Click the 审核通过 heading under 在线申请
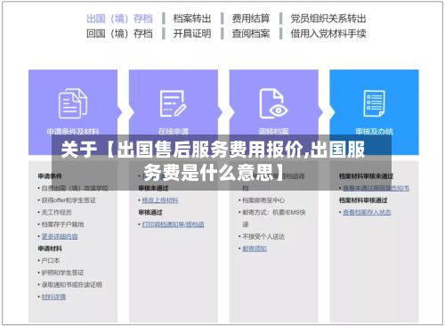445x326 pixels. [150, 212]
